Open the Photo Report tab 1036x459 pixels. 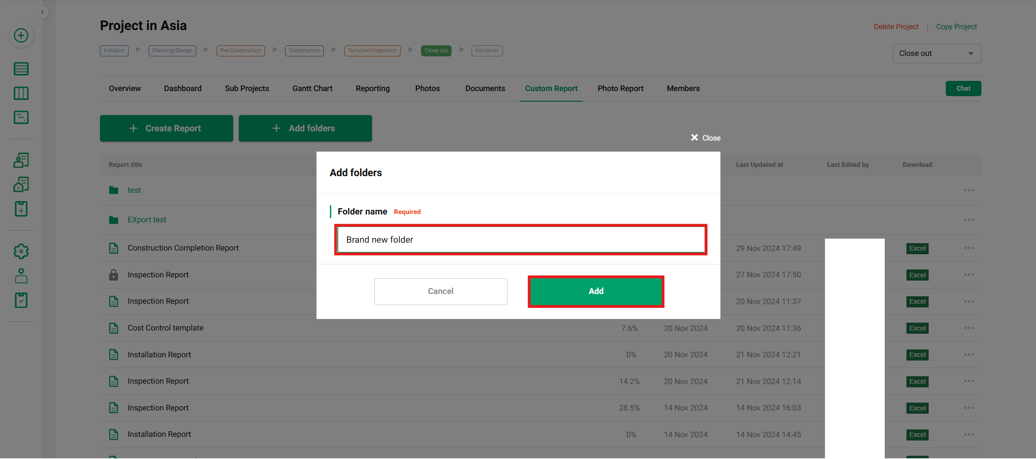(x=620, y=88)
